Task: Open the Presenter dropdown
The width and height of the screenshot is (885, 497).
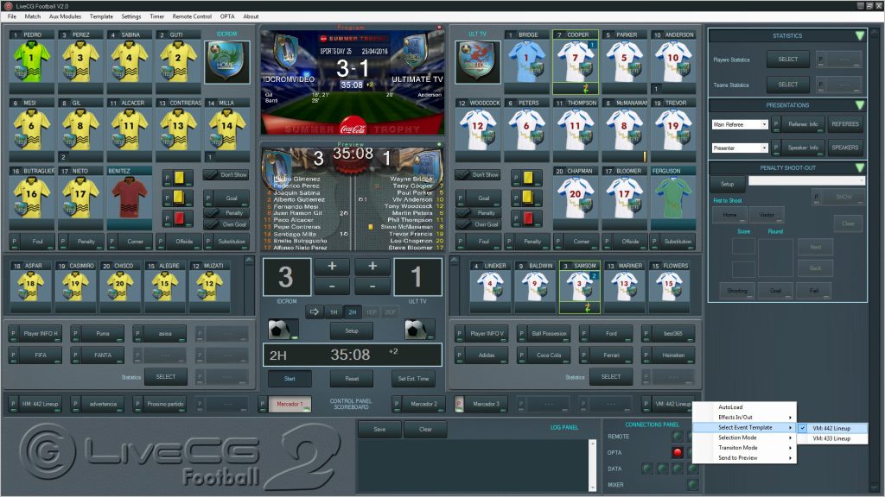Action: (740, 148)
